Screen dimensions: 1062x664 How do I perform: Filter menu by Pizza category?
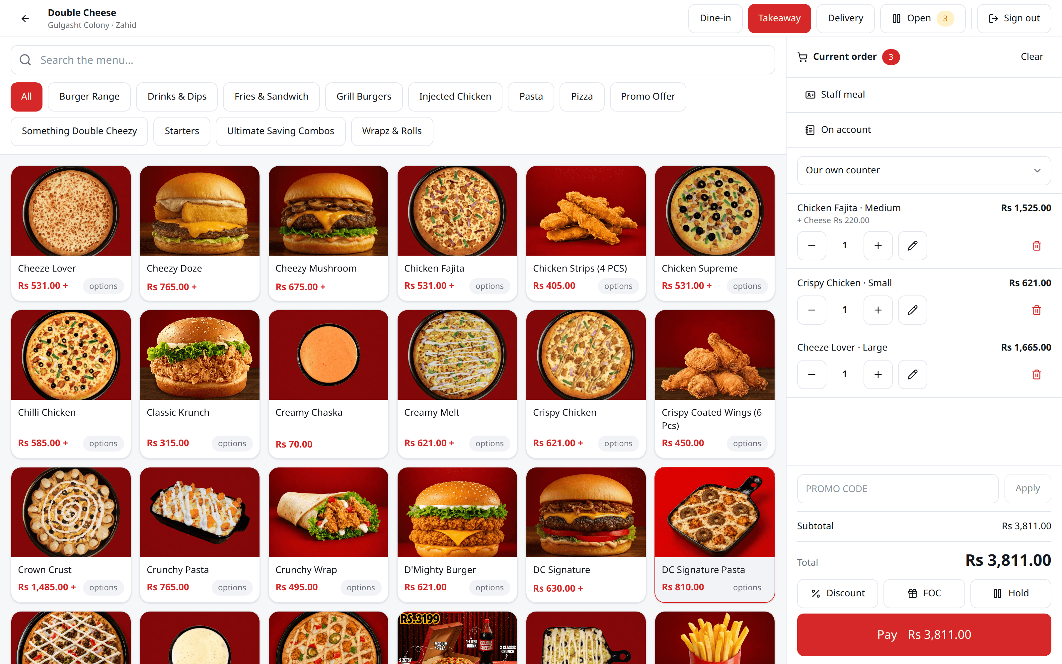tap(581, 97)
